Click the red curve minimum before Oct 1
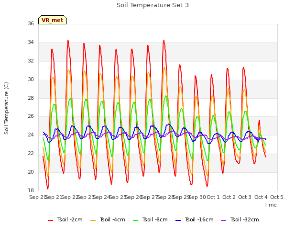The image size is (306, 229). pos(207,187)
